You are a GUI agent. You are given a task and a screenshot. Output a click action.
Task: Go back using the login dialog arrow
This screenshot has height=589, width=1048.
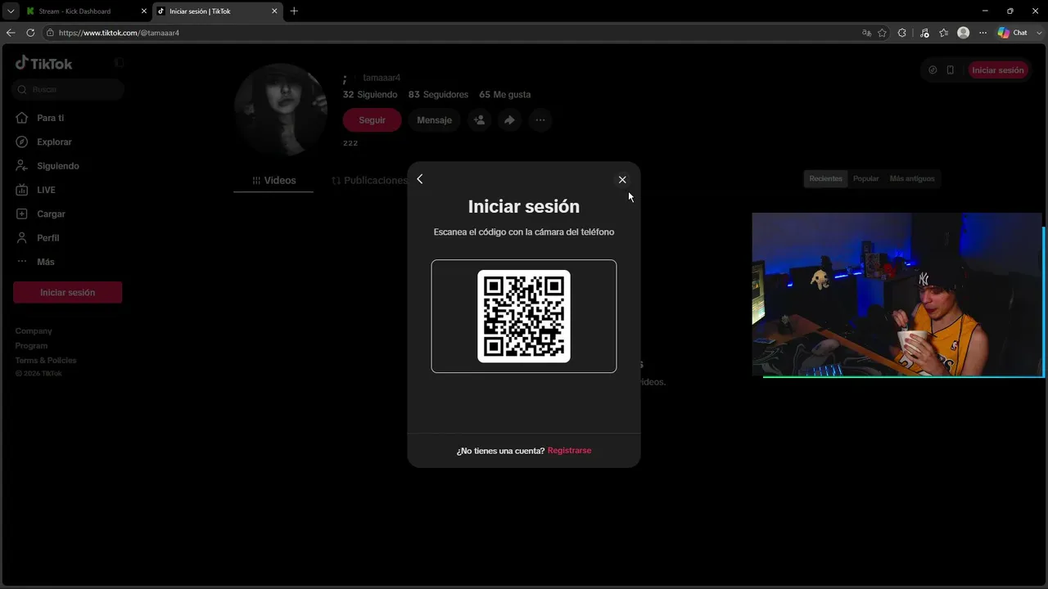click(x=420, y=179)
